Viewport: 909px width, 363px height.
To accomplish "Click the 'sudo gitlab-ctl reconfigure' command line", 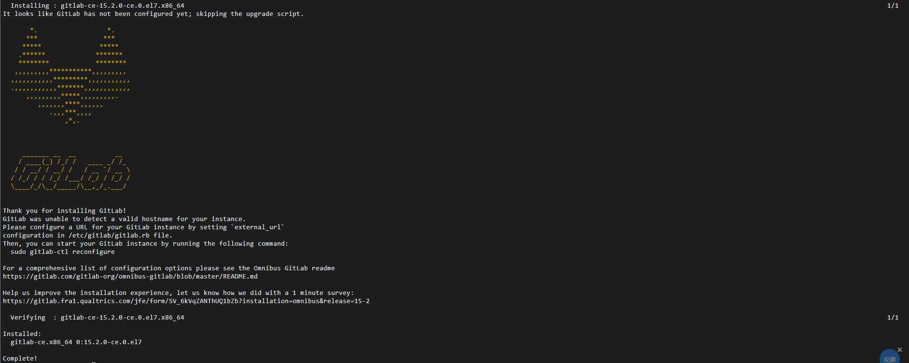I will click(x=63, y=252).
